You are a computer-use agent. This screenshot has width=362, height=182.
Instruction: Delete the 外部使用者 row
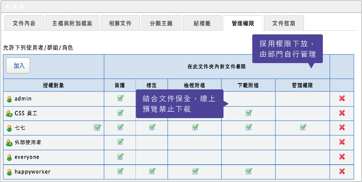click(342, 142)
